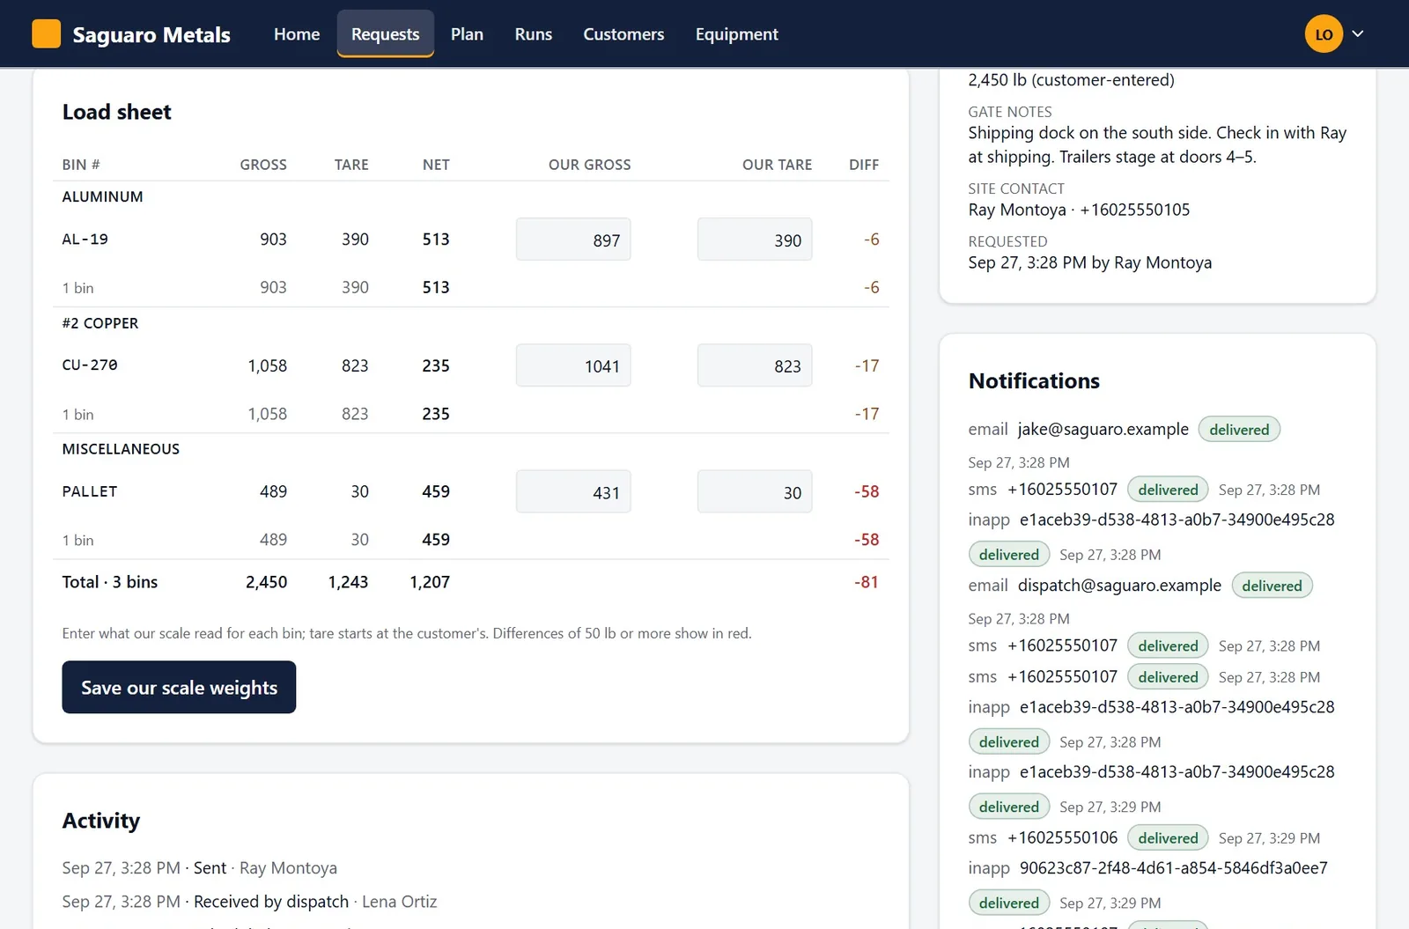Click the 2,450 lb customer-entered weight
The height and width of the screenshot is (929, 1409).
(1072, 80)
